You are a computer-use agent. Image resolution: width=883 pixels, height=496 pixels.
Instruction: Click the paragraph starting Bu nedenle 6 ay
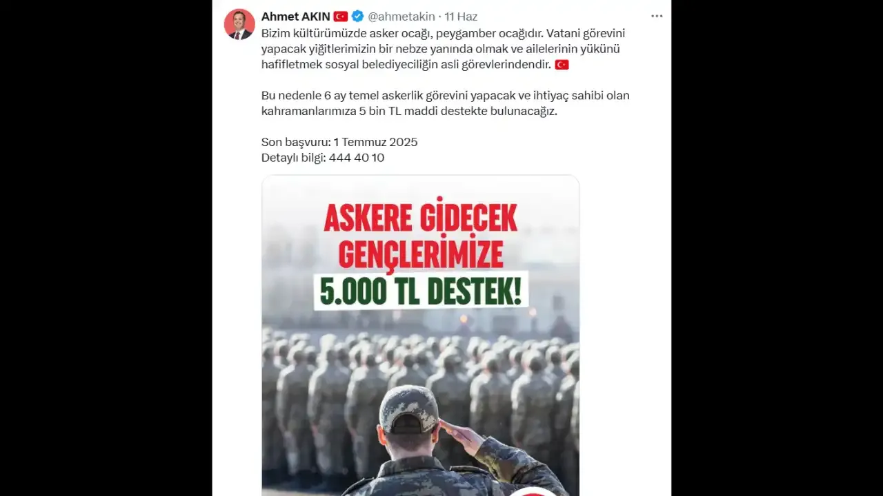445,103
